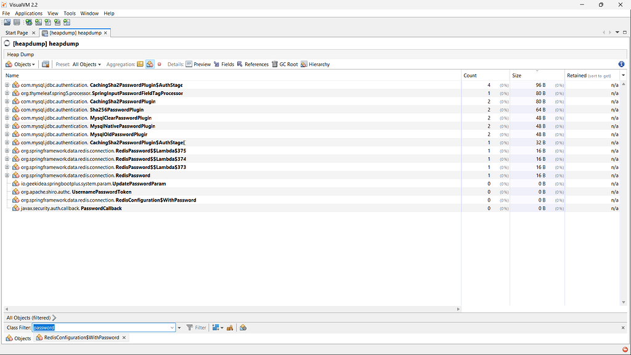Viewport: 631px width, 355px height.
Task: Toggle Fields details view
Action: pyautogui.click(x=223, y=64)
